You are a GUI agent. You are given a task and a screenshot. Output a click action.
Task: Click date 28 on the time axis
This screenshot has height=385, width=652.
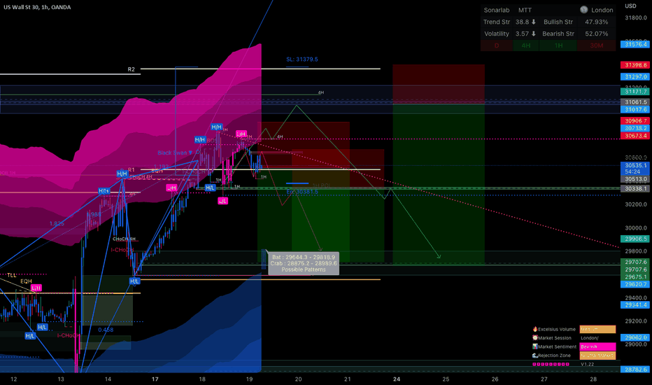click(593, 379)
